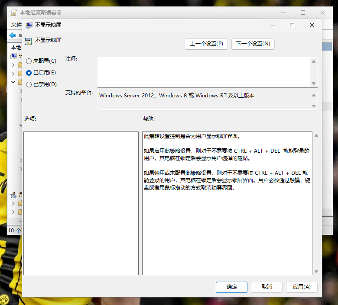Click user configuration icon in policy tree
Image resolution: width=338 pixels, height=305 pixels.
(x=13, y=195)
